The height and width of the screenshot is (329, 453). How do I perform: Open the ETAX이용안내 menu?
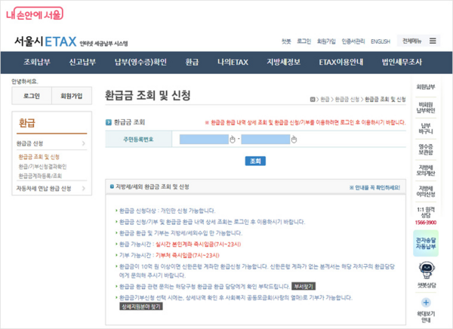pyautogui.click(x=341, y=62)
